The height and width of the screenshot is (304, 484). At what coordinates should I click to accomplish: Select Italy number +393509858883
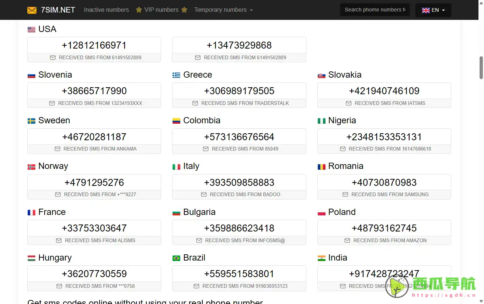(239, 183)
